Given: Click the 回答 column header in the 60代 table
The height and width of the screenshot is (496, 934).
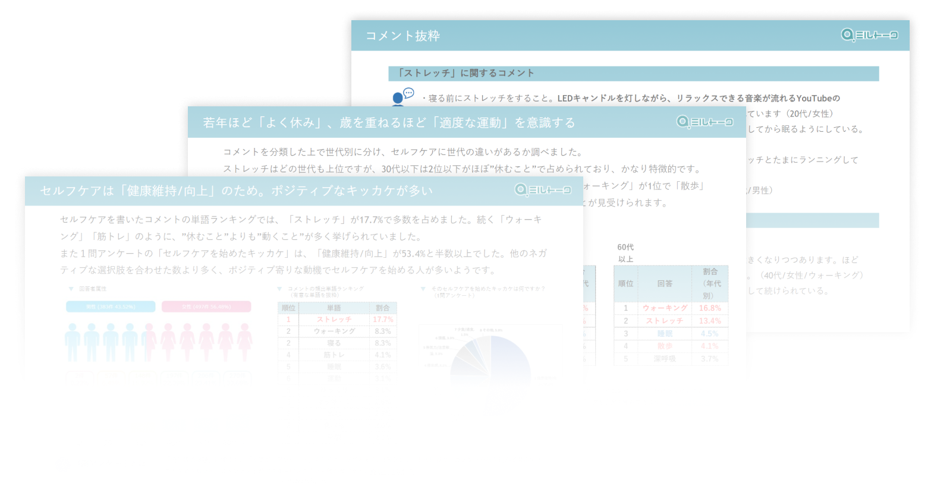Looking at the screenshot, I should [665, 283].
